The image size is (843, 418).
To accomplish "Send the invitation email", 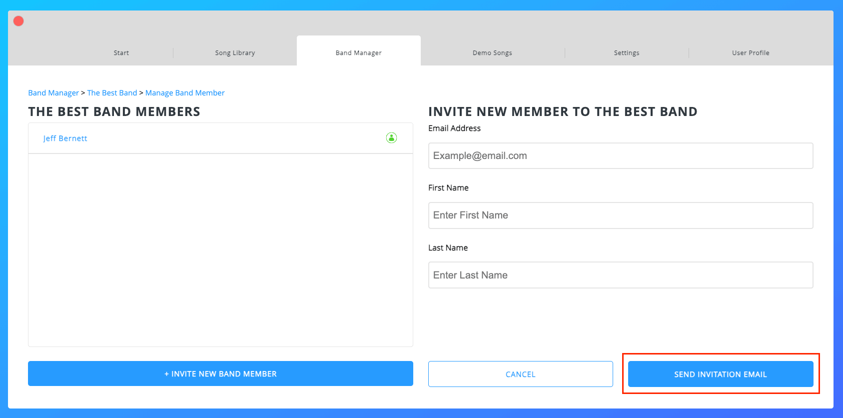I will pos(720,374).
